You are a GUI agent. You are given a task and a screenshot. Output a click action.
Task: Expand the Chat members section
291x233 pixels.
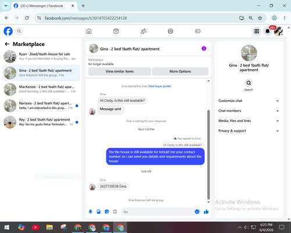(249, 111)
